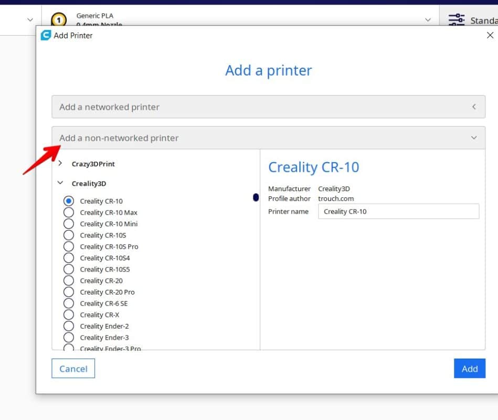The height and width of the screenshot is (420, 498).
Task: Click the Printer name input field
Action: point(399,211)
